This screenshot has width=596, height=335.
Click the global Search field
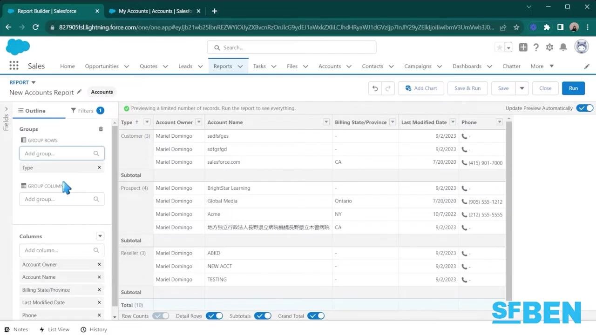click(291, 47)
